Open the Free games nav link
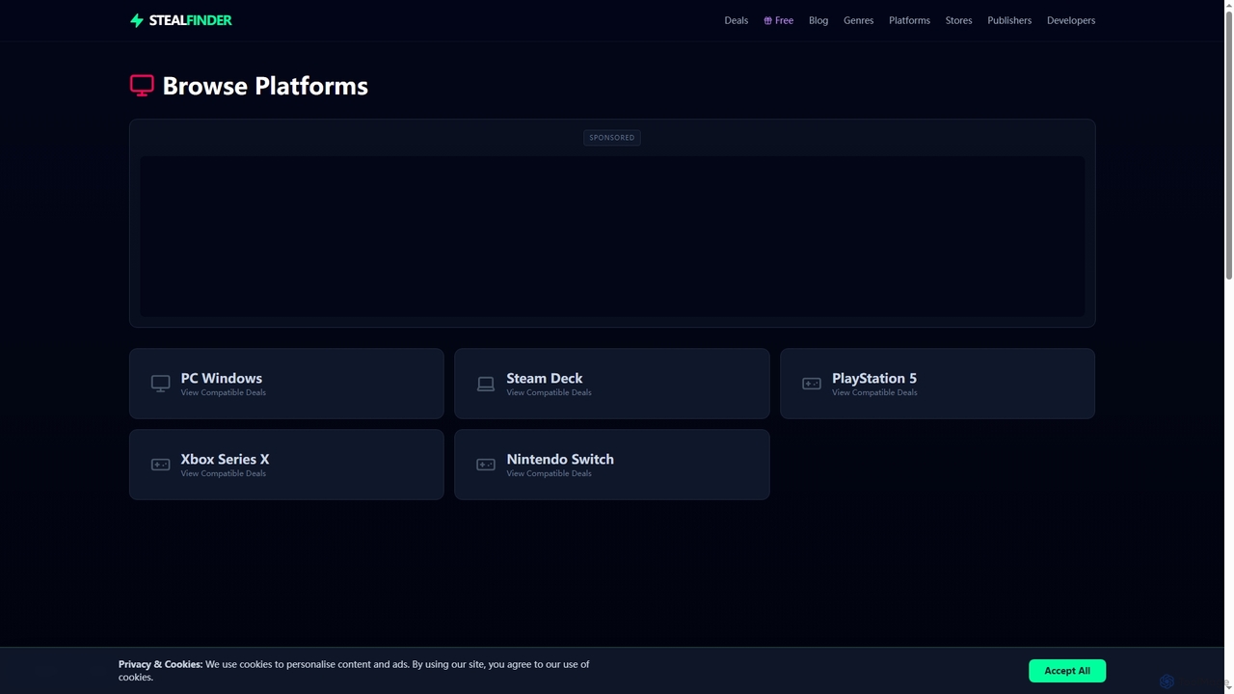 pyautogui.click(x=779, y=20)
